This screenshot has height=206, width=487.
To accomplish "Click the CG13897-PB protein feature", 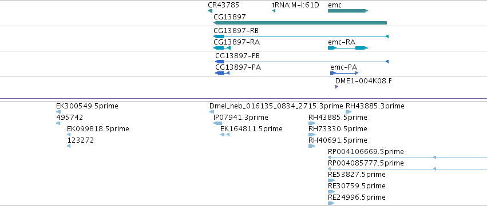I will coord(302,62).
